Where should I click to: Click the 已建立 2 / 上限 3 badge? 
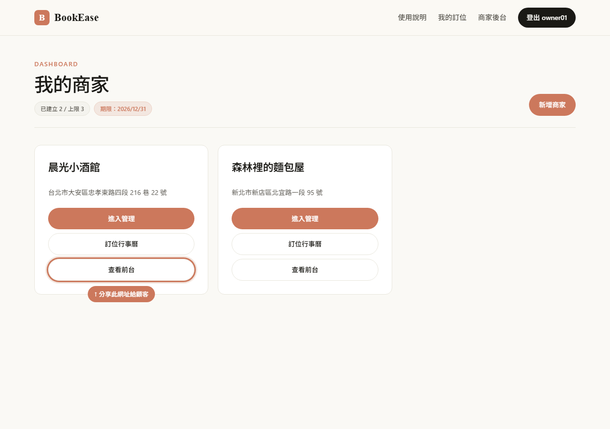coord(62,109)
